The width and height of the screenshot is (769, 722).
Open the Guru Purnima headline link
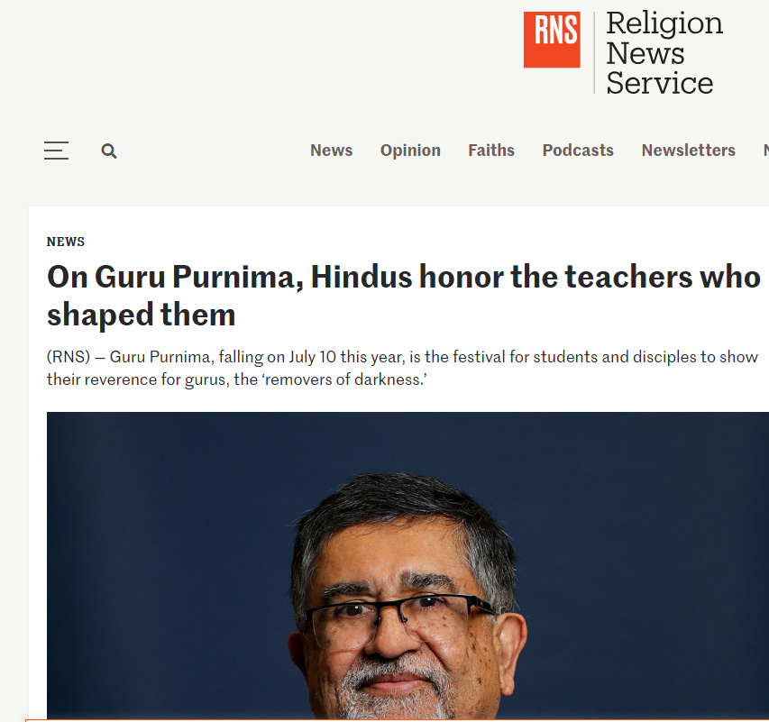403,296
